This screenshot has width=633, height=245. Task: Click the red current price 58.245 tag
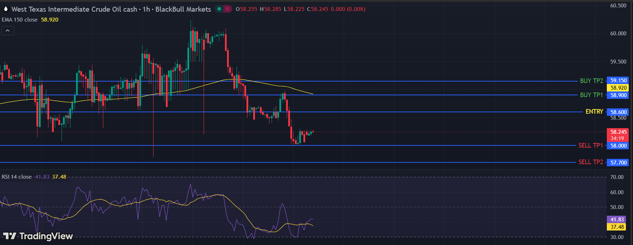pyautogui.click(x=618, y=132)
